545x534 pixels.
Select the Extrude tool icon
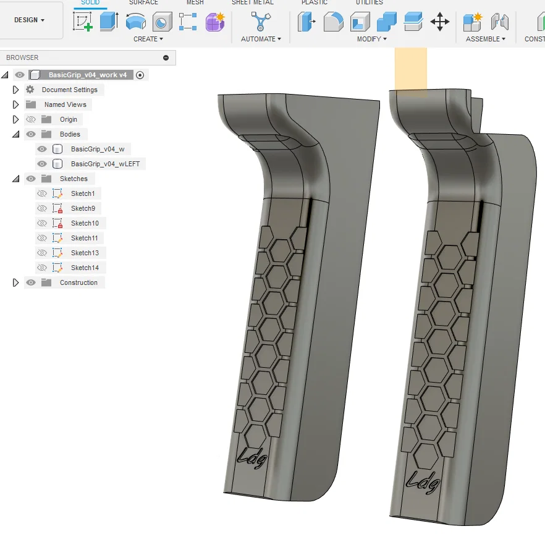coord(109,22)
